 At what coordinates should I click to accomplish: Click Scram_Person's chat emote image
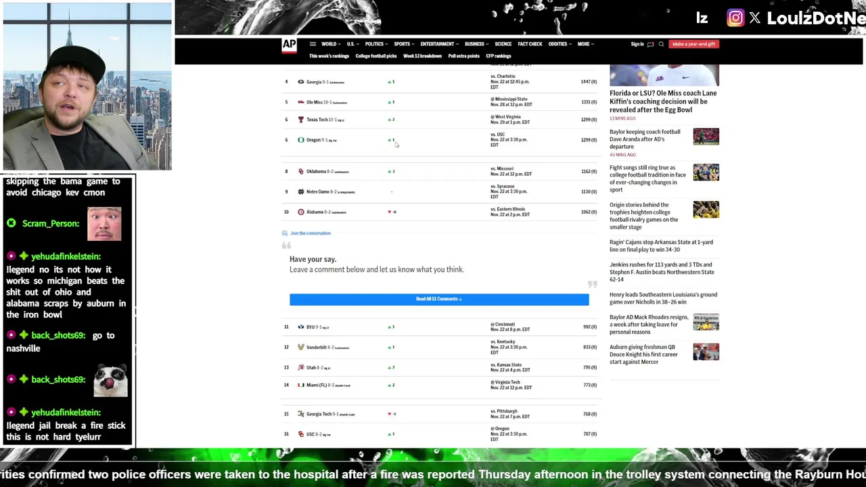pos(104,224)
